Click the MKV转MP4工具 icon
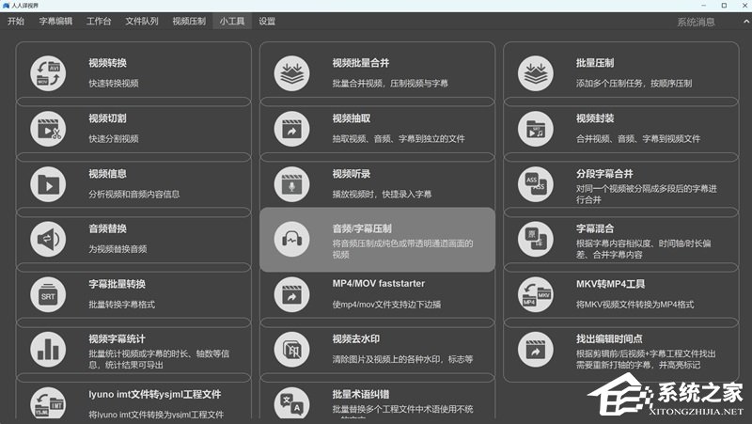Screen dimensions: 752x424 pos(536,294)
